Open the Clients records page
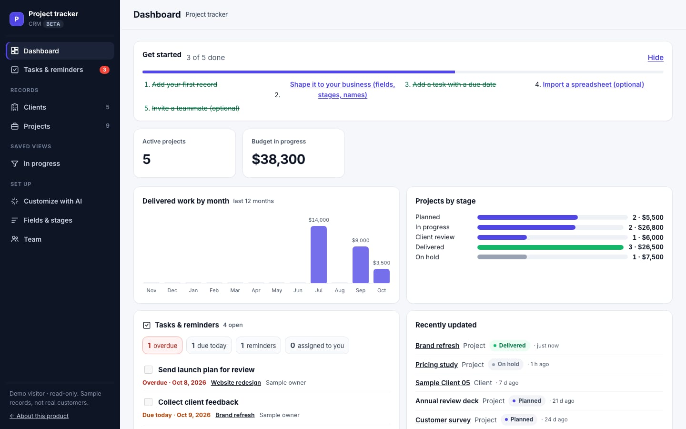Viewport: 686px width, 429px height. 60,107
